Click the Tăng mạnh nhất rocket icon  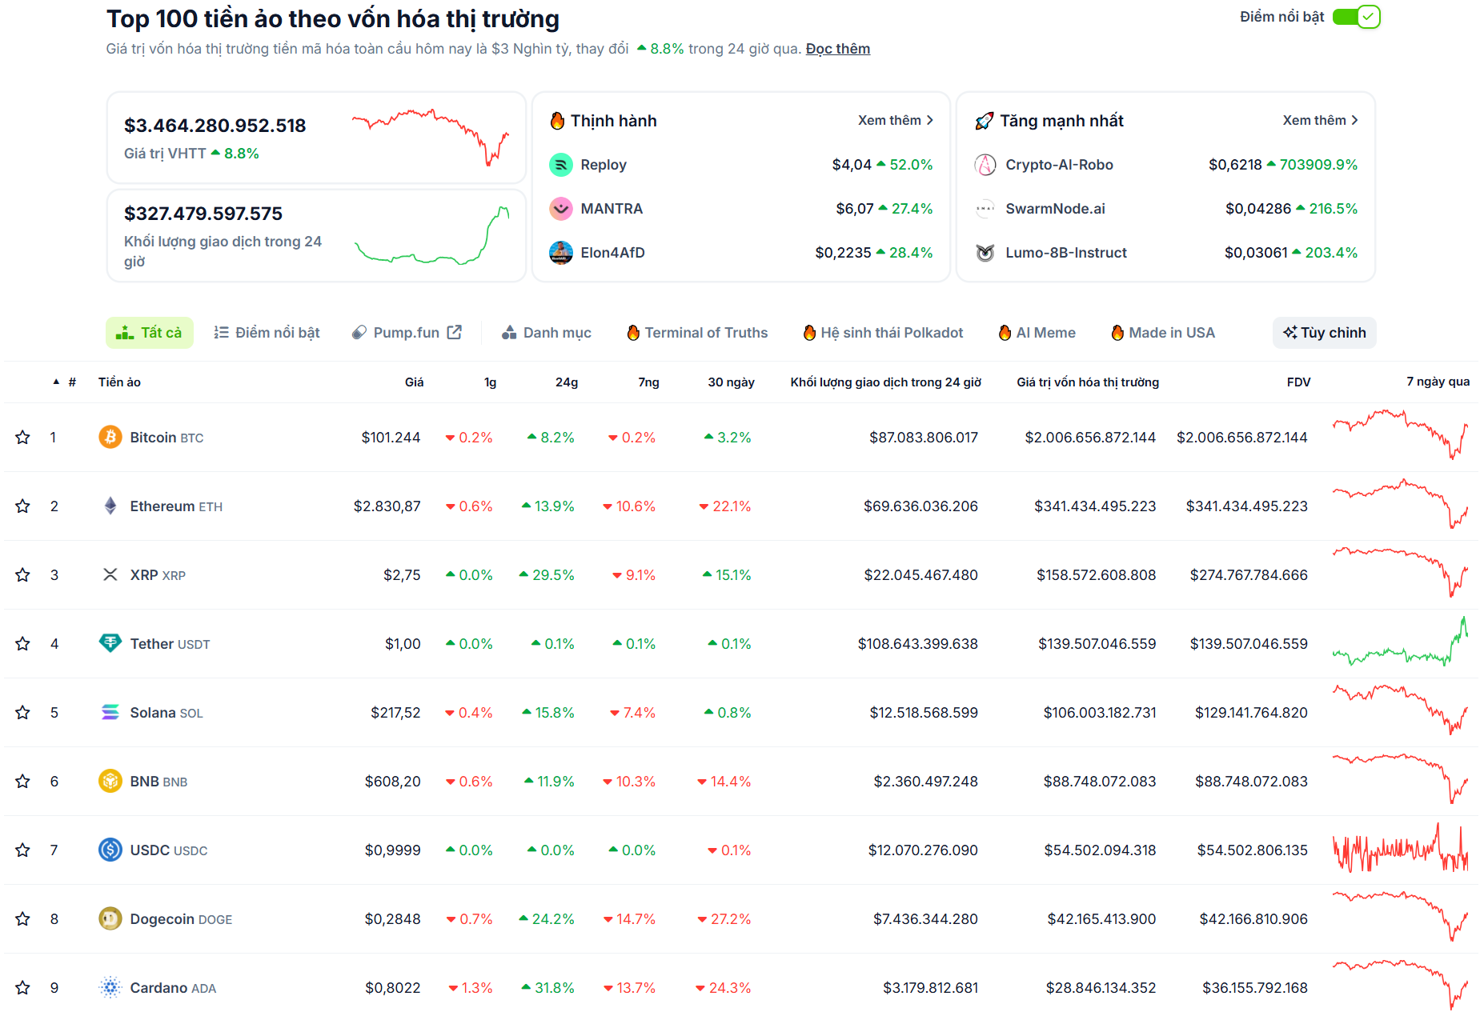(985, 121)
